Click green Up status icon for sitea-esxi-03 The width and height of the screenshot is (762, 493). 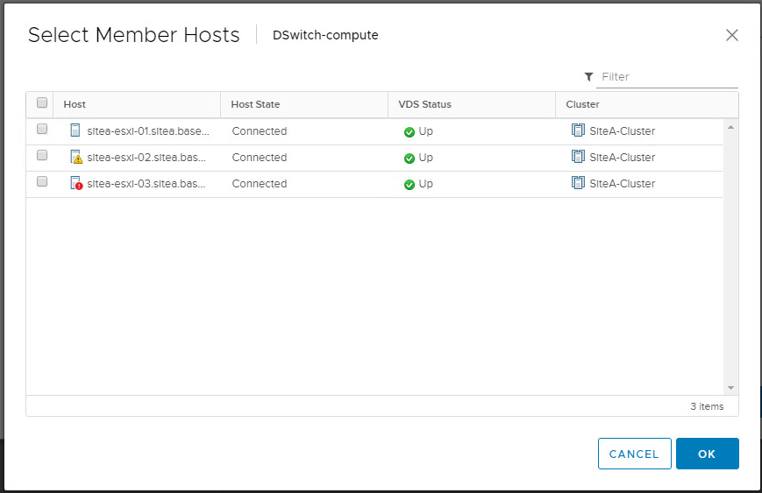409,185
